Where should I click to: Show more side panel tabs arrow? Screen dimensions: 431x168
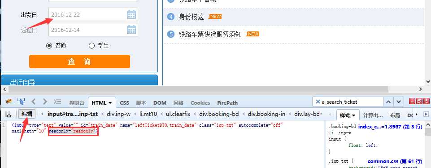click(x=417, y=114)
